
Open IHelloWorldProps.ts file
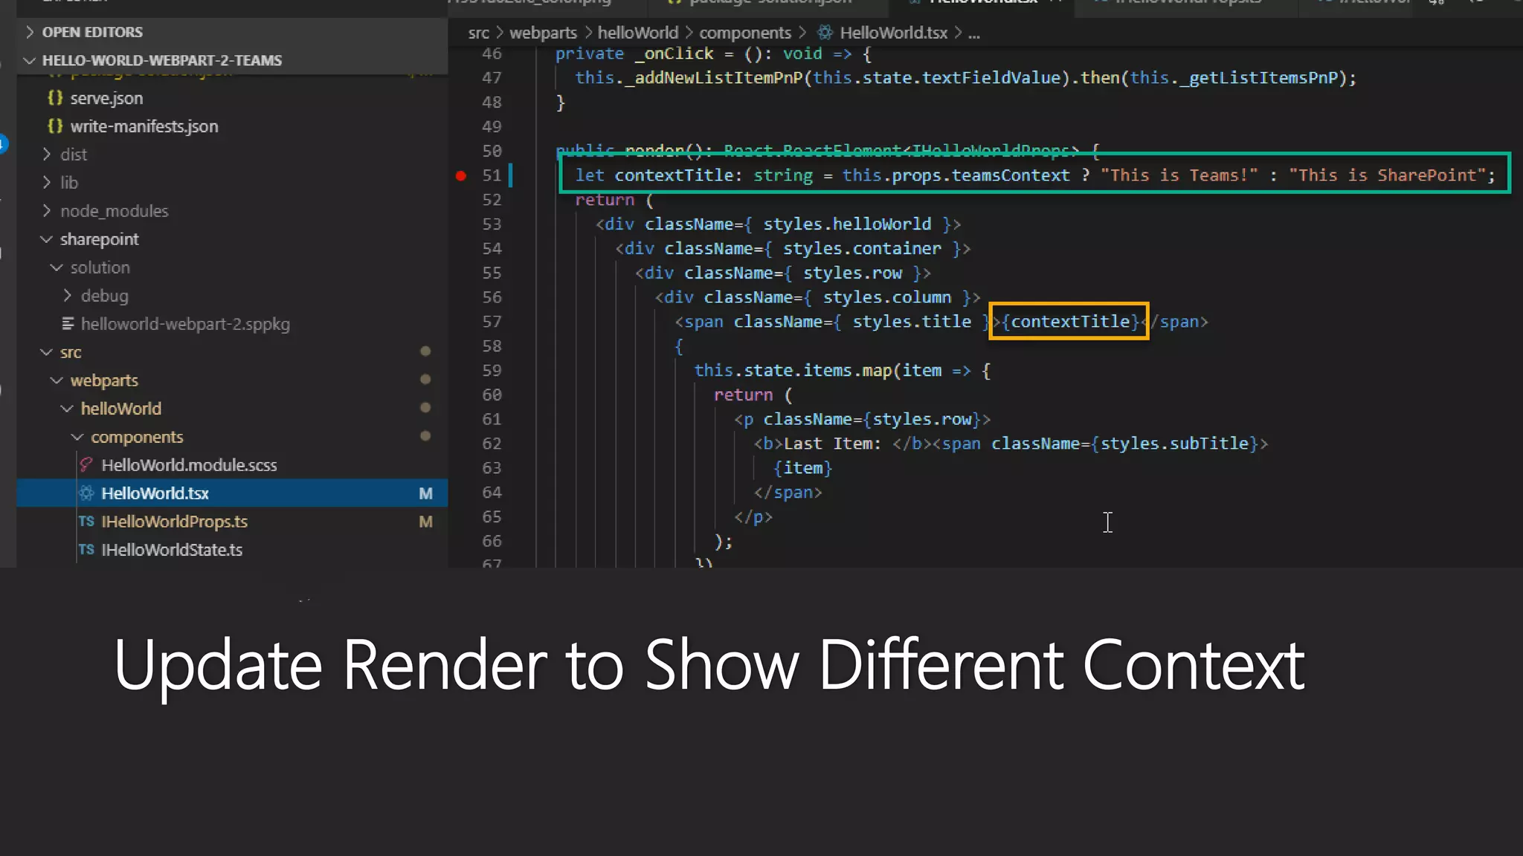pyautogui.click(x=174, y=522)
